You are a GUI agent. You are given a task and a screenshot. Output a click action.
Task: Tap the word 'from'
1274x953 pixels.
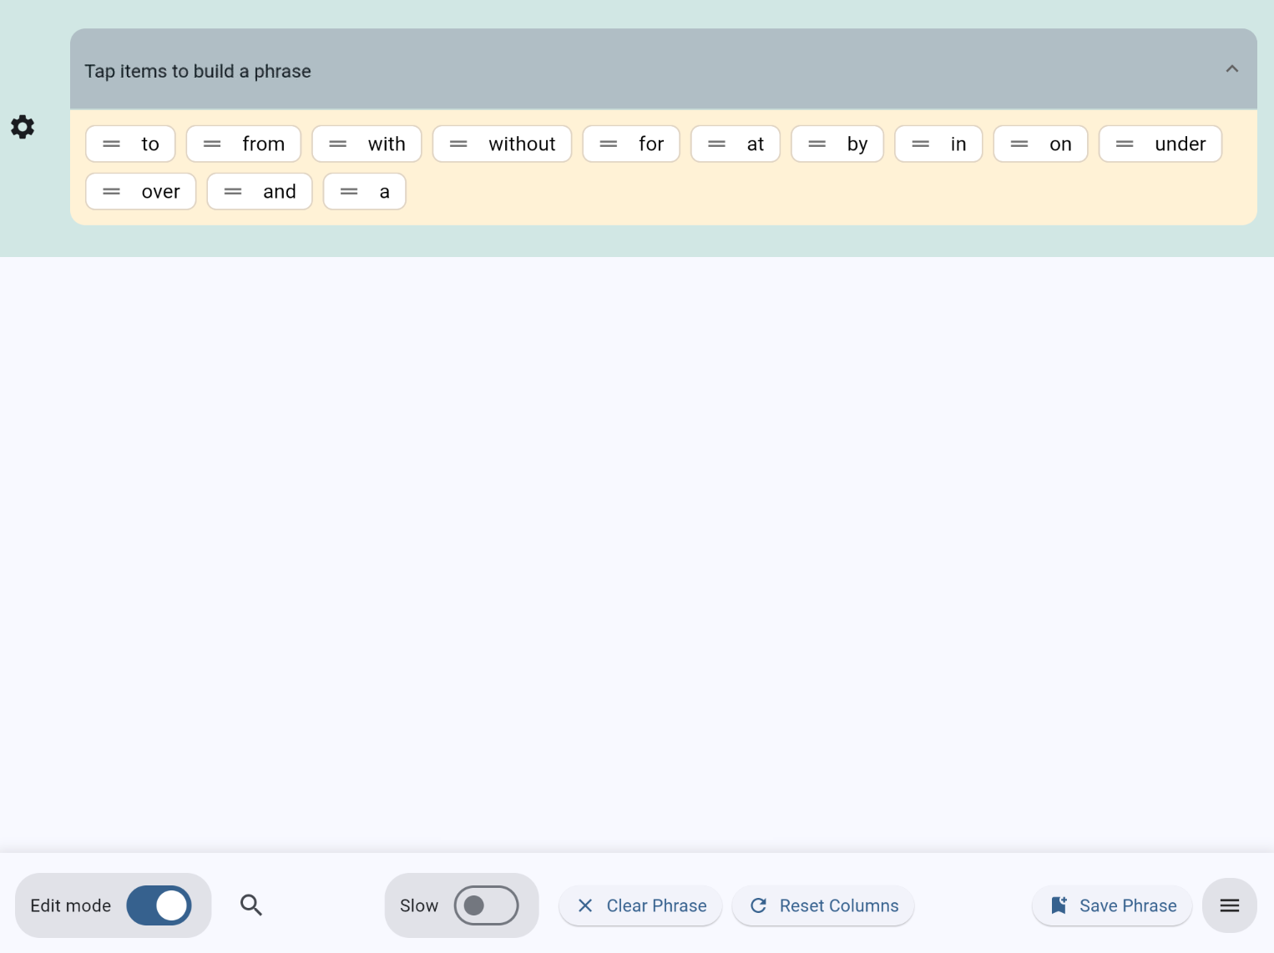(x=263, y=144)
